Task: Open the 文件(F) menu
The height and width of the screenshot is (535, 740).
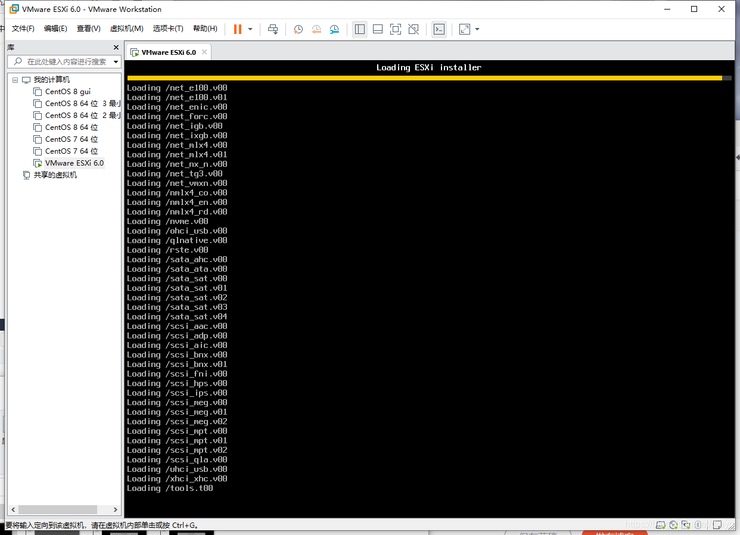Action: click(23, 29)
